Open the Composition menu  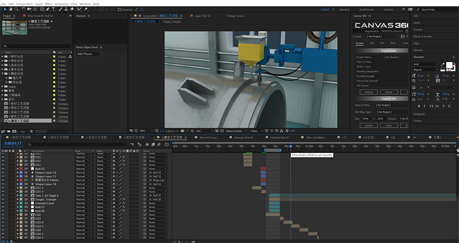[x=24, y=4]
